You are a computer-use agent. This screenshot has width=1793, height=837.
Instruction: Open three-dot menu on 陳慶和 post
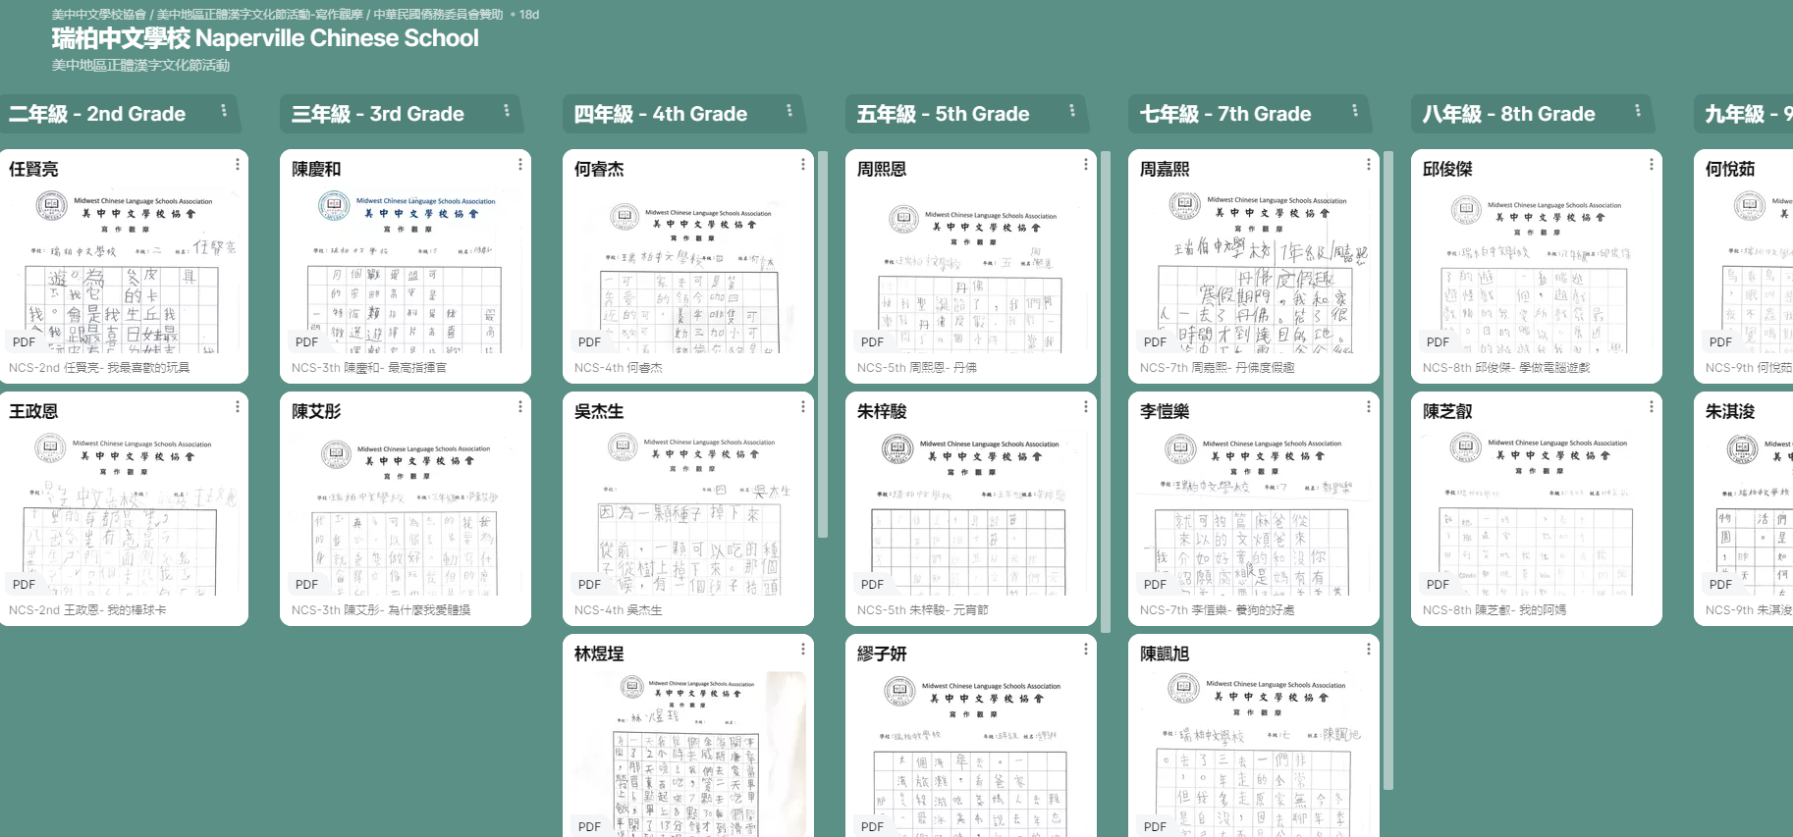tap(520, 165)
